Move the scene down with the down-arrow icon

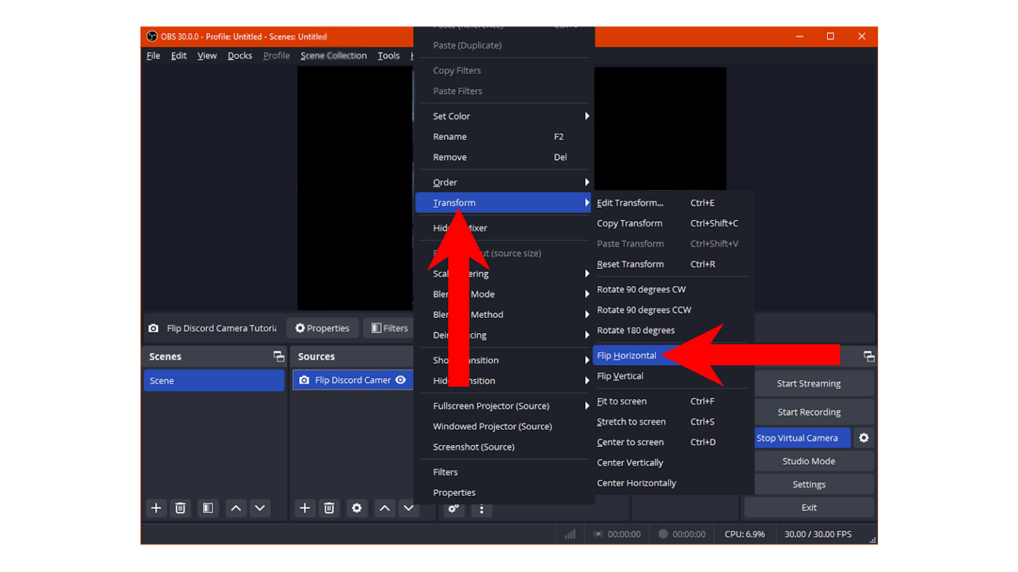tap(259, 508)
